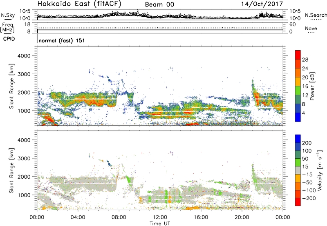The height and width of the screenshot is (226, 327).
Task: Click the 'Power [dB]' color bar title
Action: [312, 86]
